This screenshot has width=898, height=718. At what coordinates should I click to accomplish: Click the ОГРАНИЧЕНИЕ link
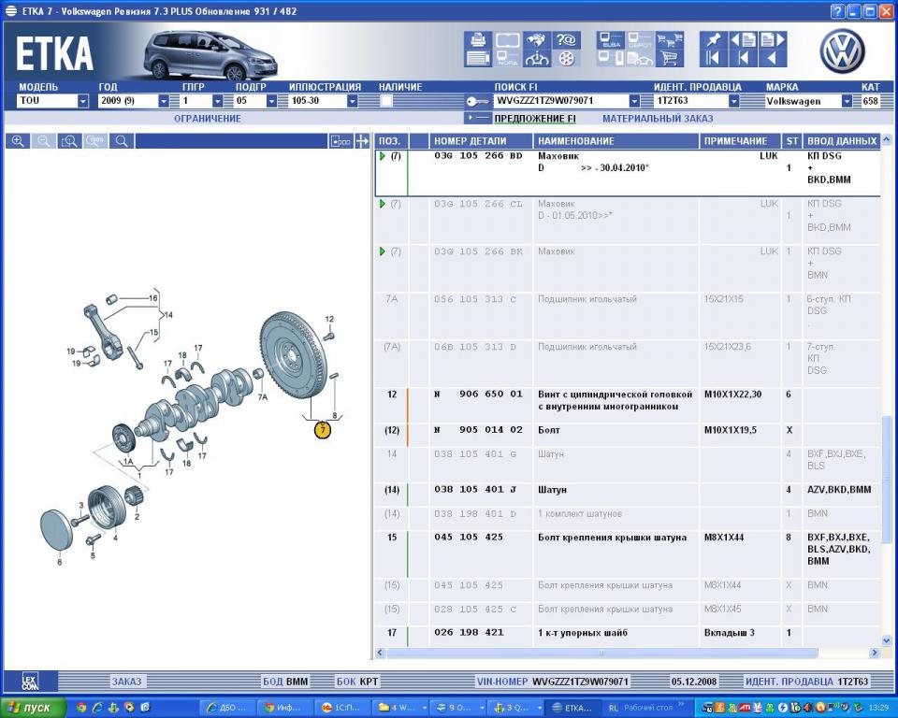(x=208, y=119)
